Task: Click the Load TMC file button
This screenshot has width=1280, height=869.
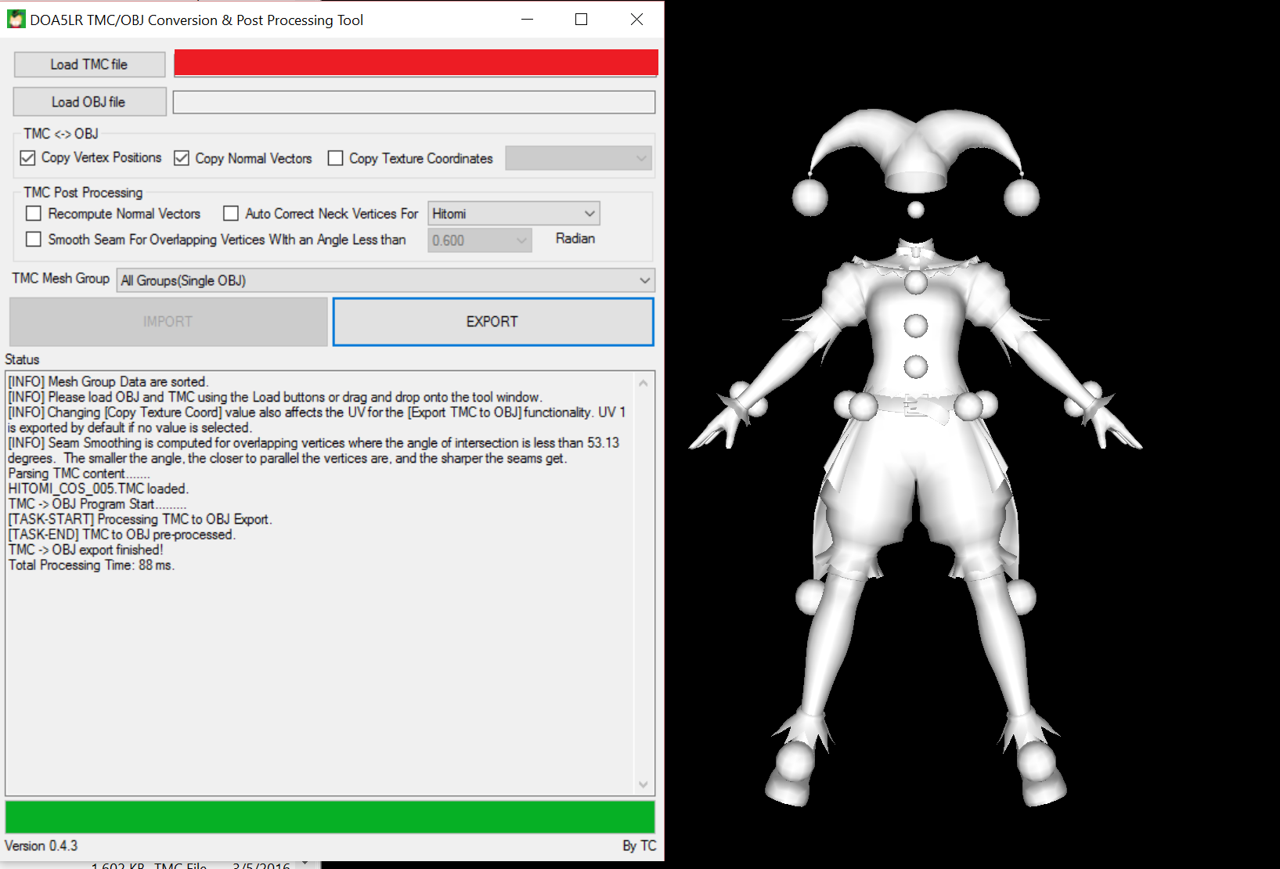Action: click(89, 64)
